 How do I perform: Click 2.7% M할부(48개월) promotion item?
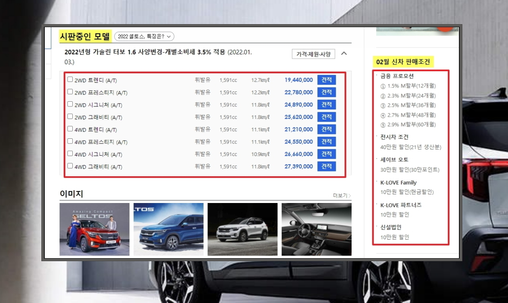pos(408,115)
